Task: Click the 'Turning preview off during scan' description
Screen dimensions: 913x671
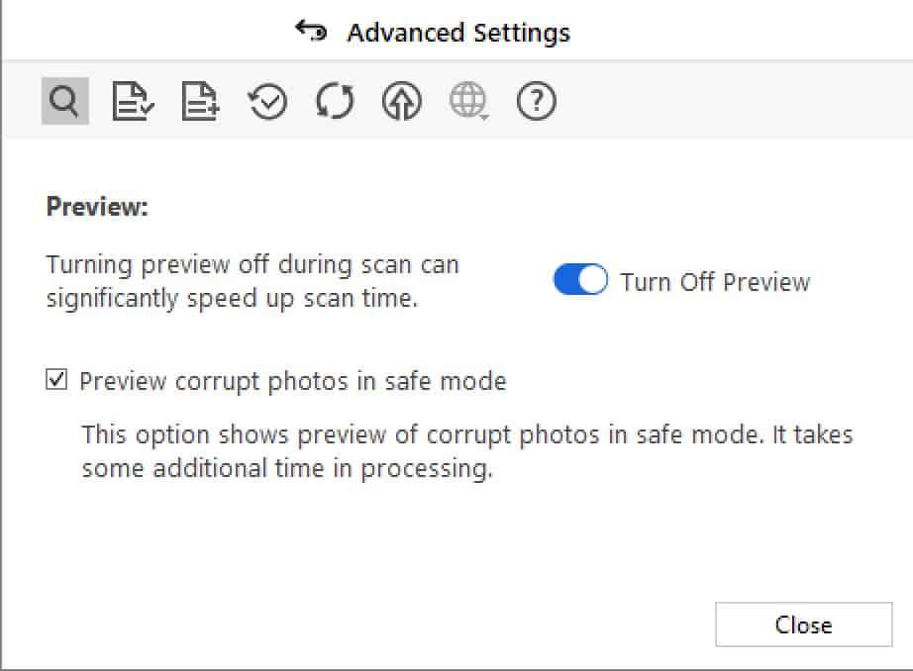Action: pos(253,282)
